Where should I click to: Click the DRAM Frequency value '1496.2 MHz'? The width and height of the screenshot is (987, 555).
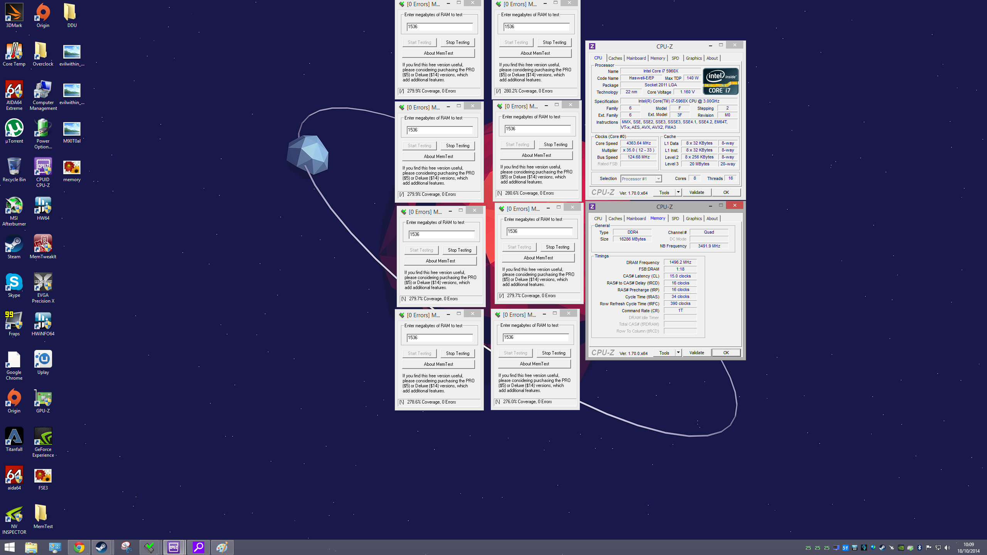point(680,262)
